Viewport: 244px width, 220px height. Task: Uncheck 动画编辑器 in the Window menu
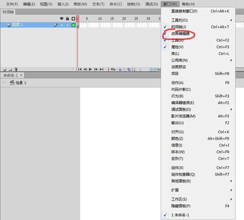click(198, 33)
